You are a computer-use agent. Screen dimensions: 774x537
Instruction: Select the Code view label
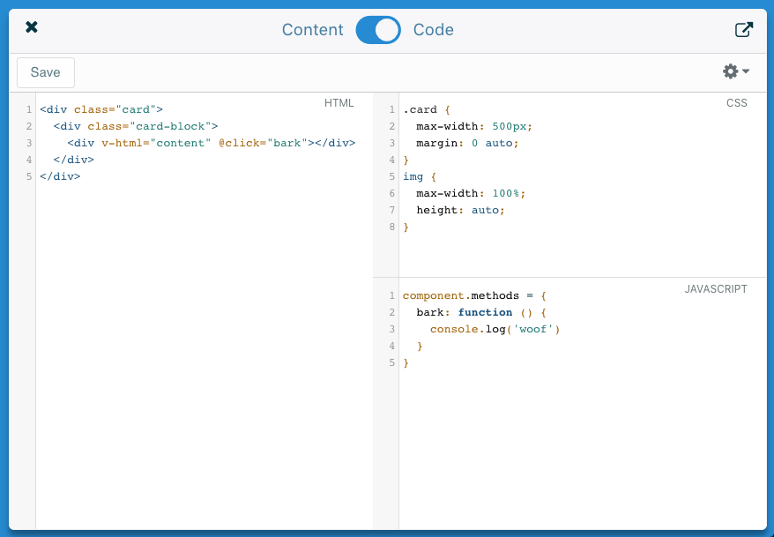[x=433, y=30]
